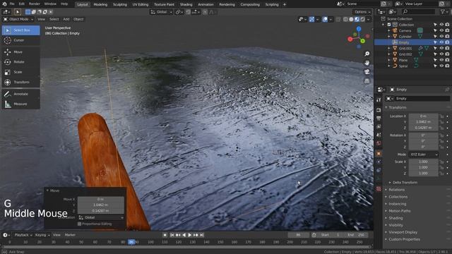Viewport: 452px width, 254px height.
Task: Toggle auto keying record button
Action: 165,235
